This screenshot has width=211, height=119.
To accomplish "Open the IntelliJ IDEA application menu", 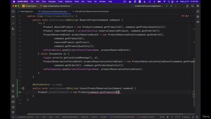I will (x=23, y=2).
